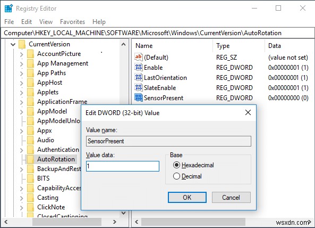
Task: Click the tree pane scroll left arrow
Action: [6, 222]
